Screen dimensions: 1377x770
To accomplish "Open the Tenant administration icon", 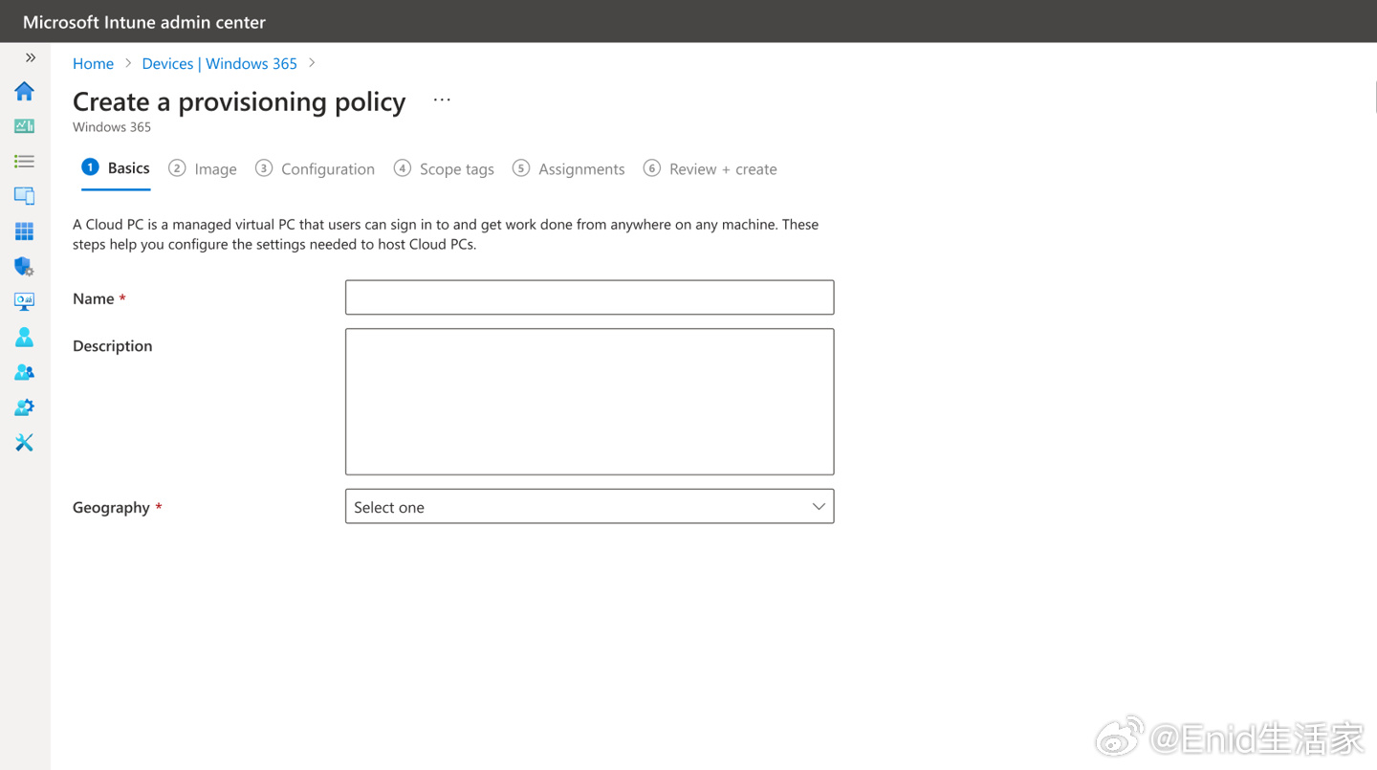I will [24, 407].
